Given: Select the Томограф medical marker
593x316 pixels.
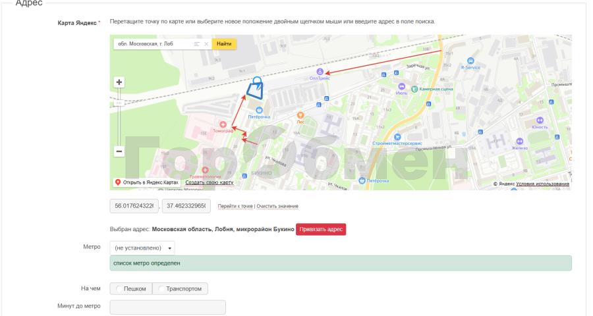Looking at the screenshot, I should point(223,124).
